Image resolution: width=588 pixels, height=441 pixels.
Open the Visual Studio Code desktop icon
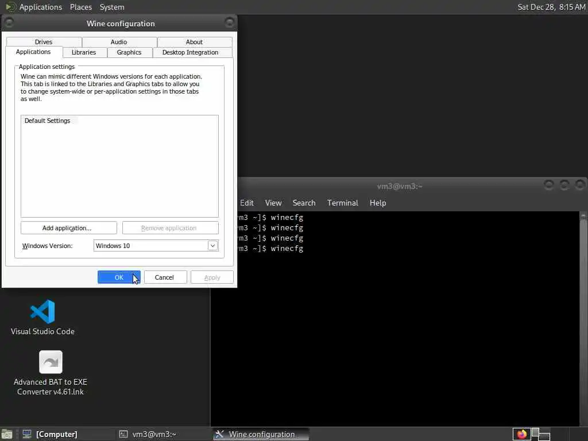(x=42, y=317)
